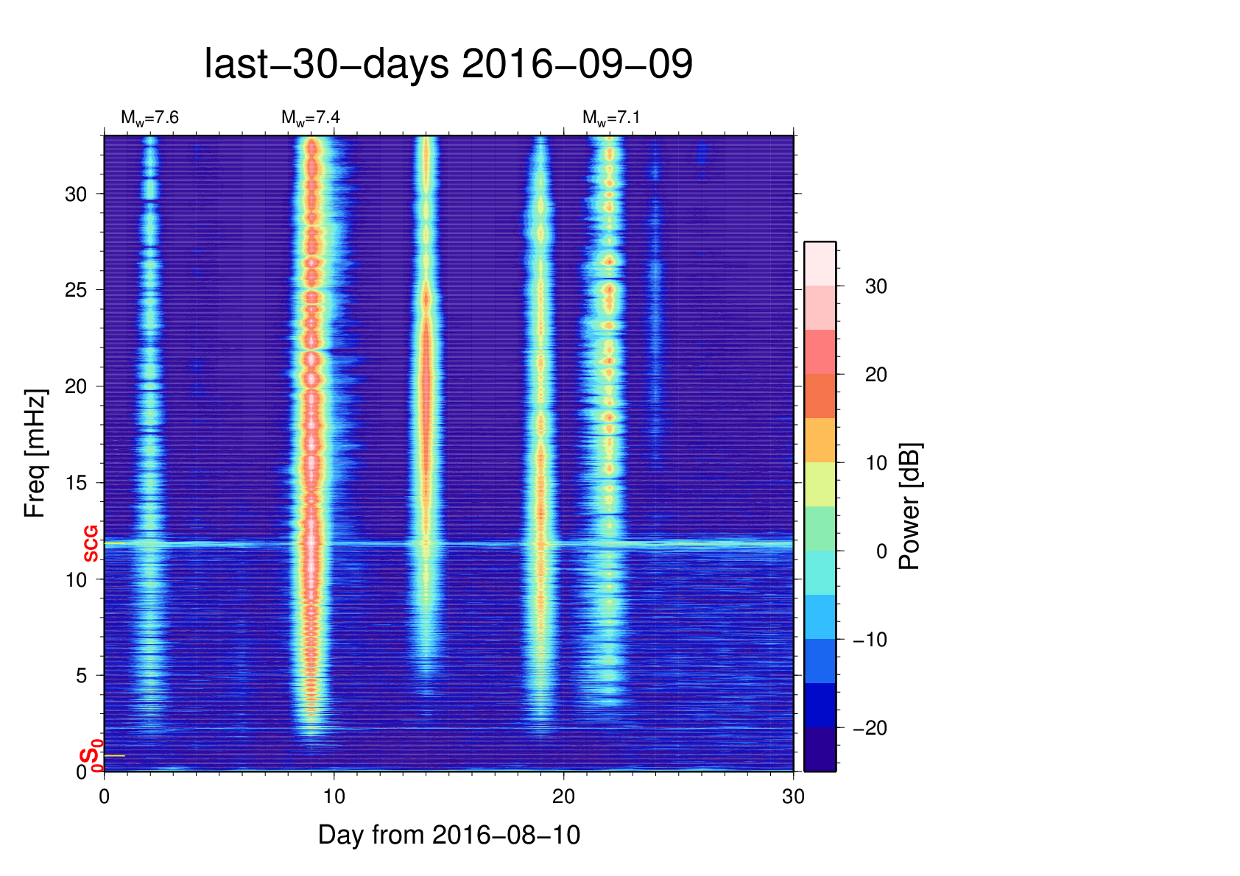Click the 10 tick label on day axis
1240x876 pixels.
tap(334, 796)
